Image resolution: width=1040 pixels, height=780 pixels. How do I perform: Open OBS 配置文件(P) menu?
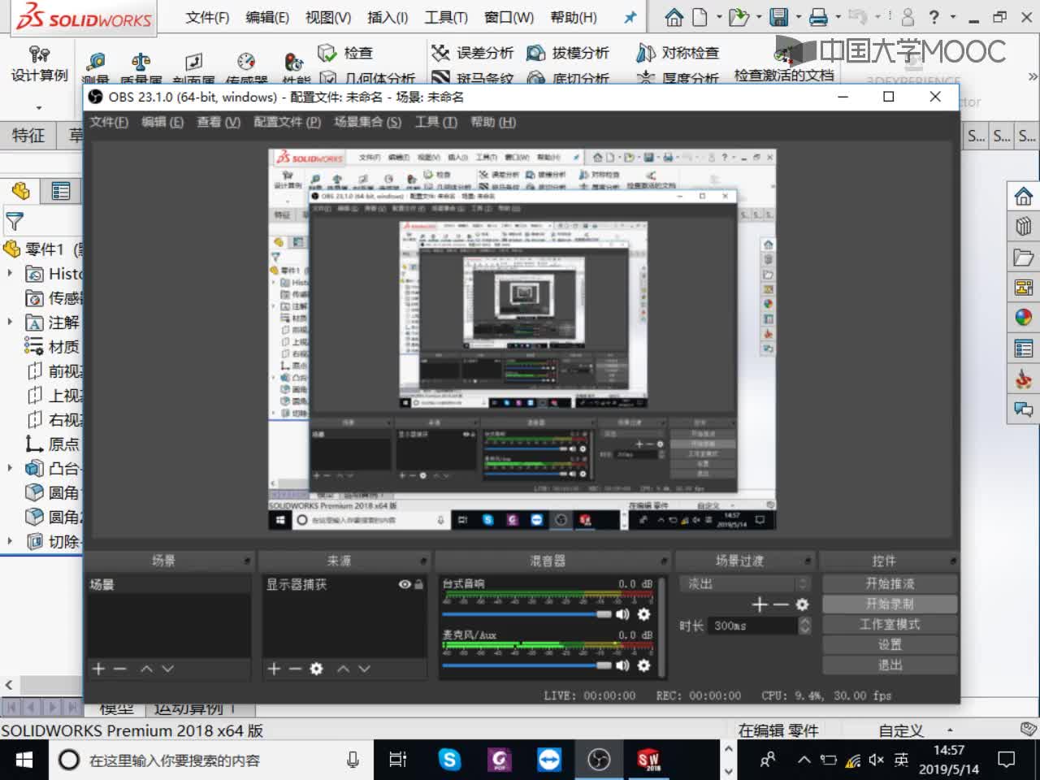(x=287, y=122)
